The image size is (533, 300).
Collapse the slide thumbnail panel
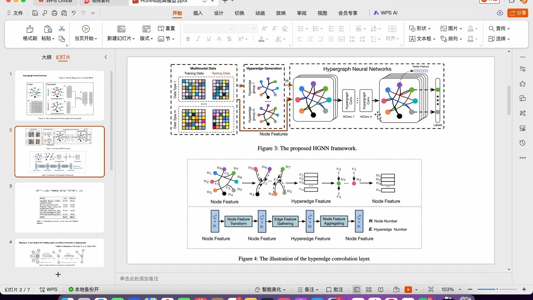[x=106, y=57]
